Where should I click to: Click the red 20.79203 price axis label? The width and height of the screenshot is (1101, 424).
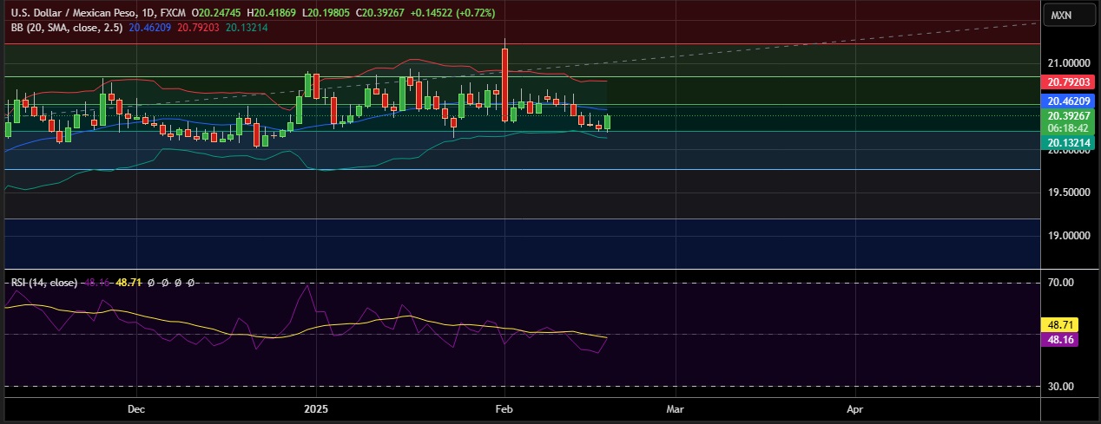(1068, 83)
